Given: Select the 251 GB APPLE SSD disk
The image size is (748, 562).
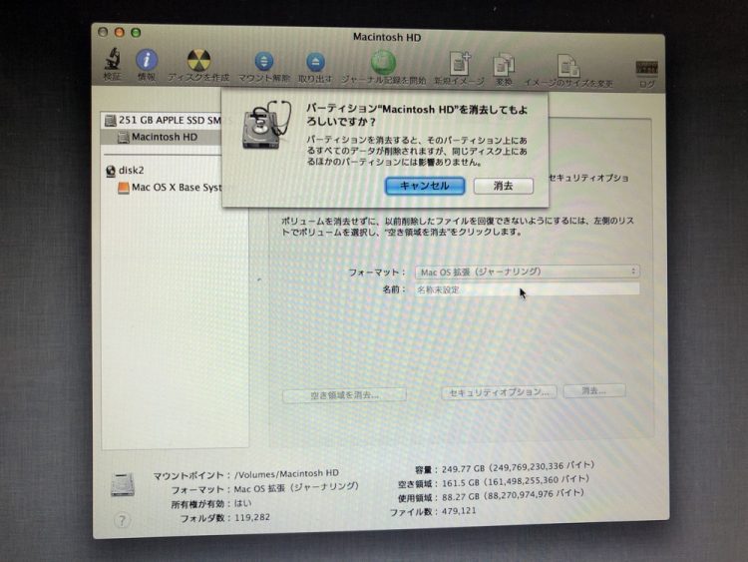Looking at the screenshot, I should [x=163, y=121].
